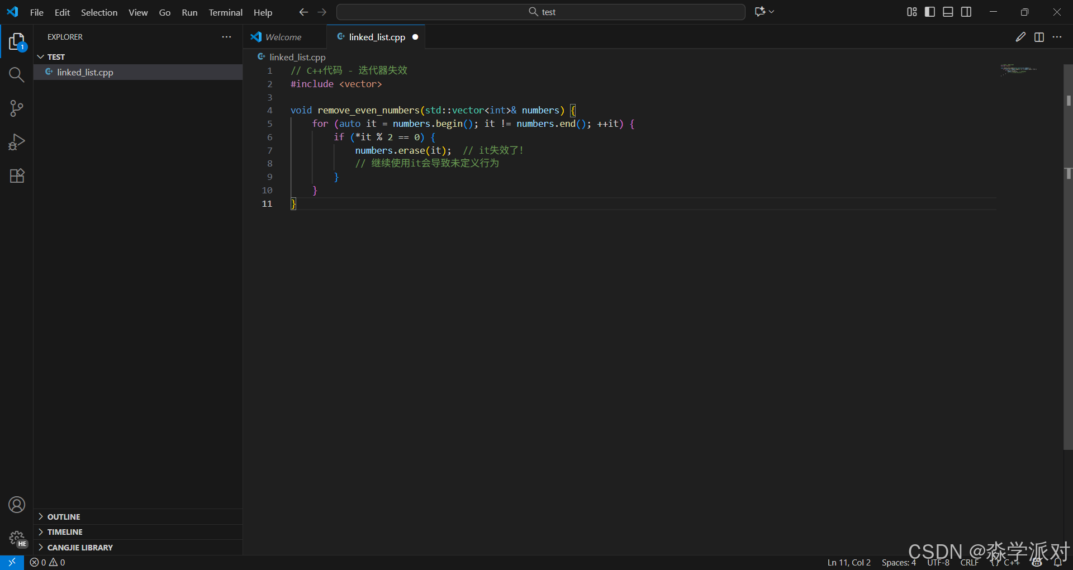Click linked_list.cpp in the breadcrumb

click(297, 57)
